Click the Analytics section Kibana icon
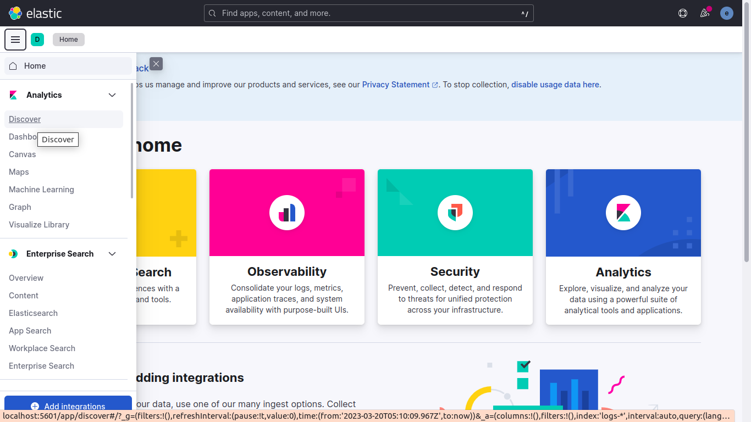The width and height of the screenshot is (751, 422). point(13,95)
